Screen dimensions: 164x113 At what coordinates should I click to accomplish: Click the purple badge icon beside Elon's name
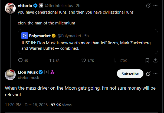(x=52, y=72)
